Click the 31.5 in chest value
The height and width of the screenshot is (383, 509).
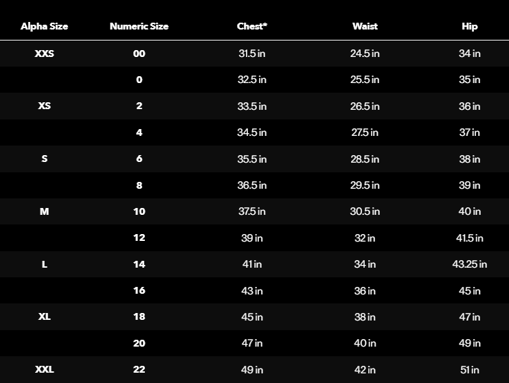point(252,54)
